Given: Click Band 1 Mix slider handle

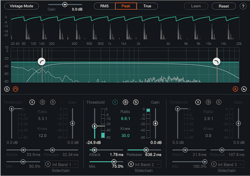Looking at the screenshot, I should point(23,162).
